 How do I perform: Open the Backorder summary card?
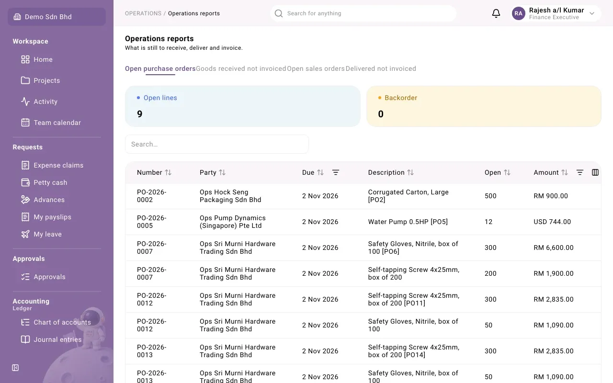pos(484,106)
